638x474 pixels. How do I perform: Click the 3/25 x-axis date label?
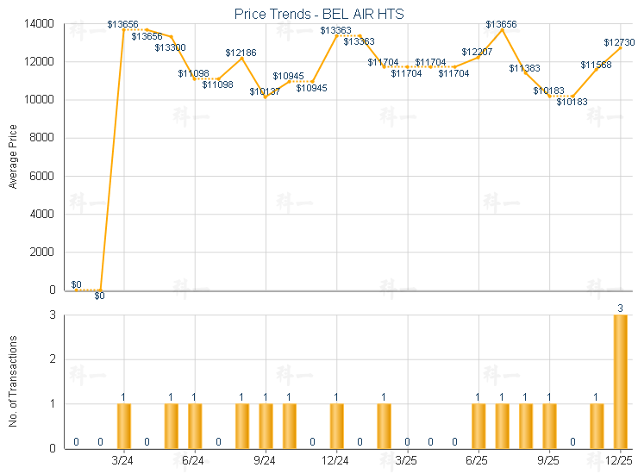tap(407, 460)
